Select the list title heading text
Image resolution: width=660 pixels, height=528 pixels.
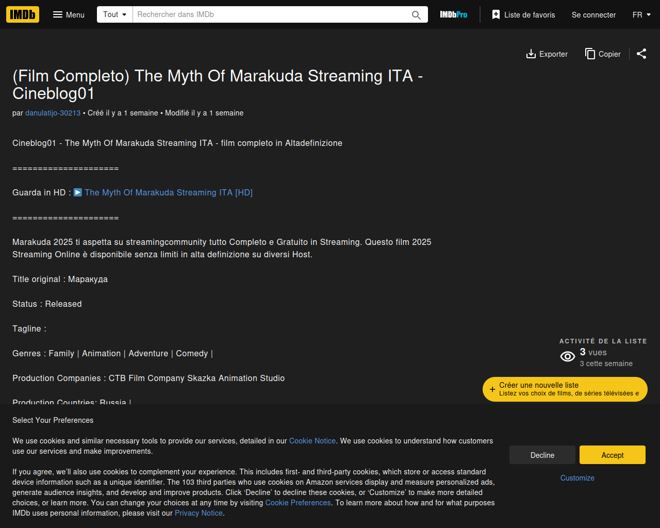[x=218, y=85]
